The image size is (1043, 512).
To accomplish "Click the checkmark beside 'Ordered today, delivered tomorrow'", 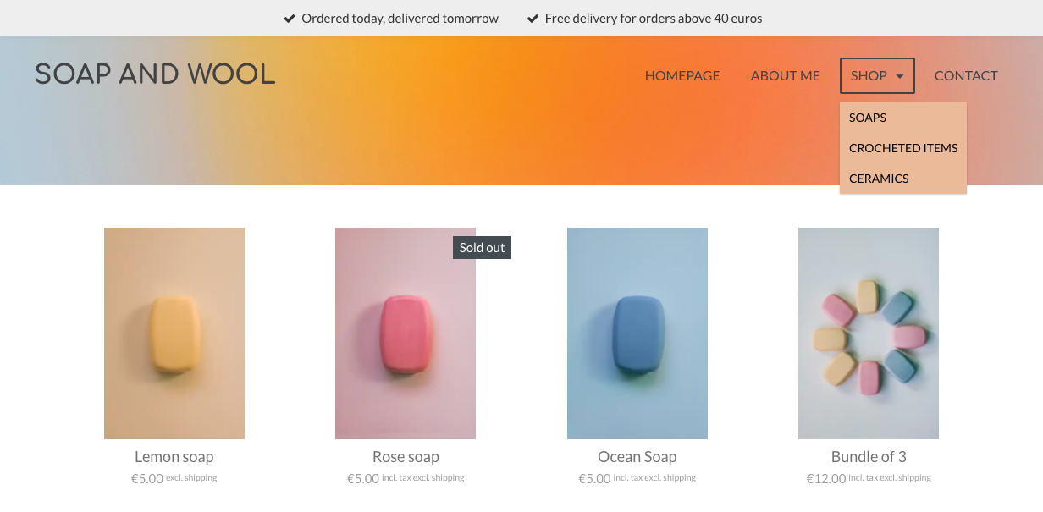I will (x=290, y=19).
